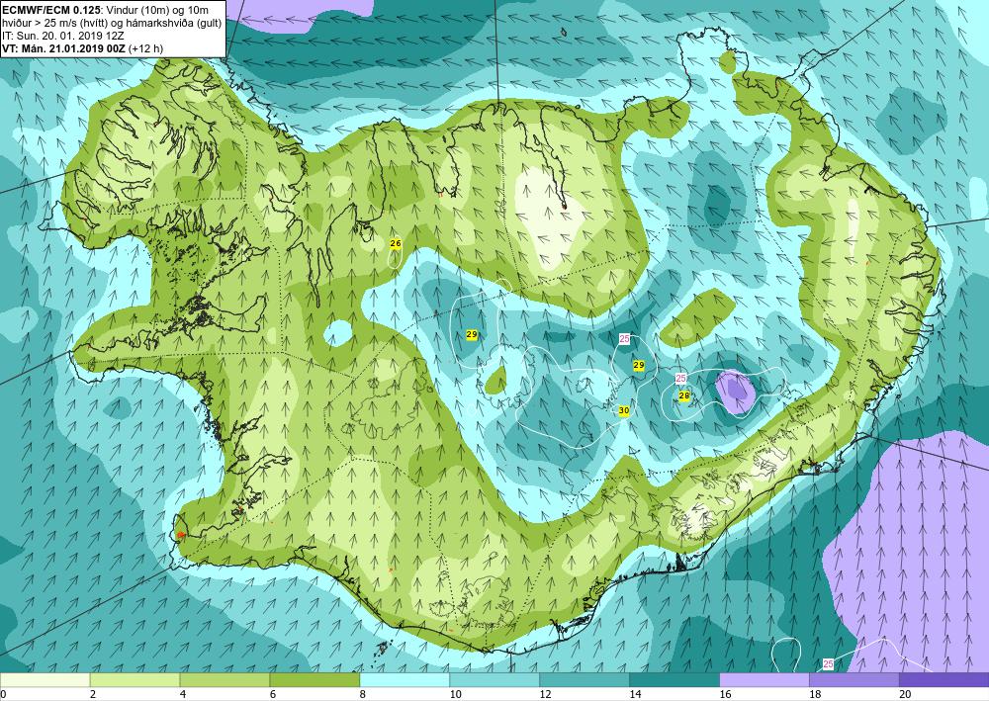Select the 6–8 m/s dark green legend swatch
Image resolution: width=989 pixels, height=701 pixels.
click(x=315, y=680)
